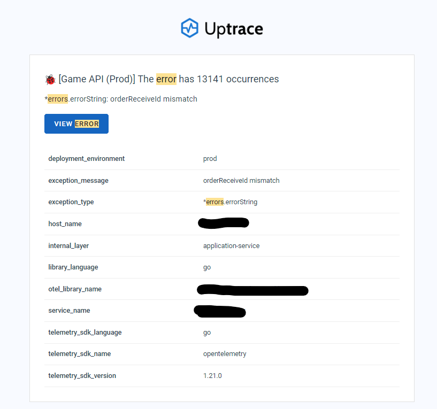Click the otel_library_name label
The image size is (437, 409).
click(x=75, y=289)
